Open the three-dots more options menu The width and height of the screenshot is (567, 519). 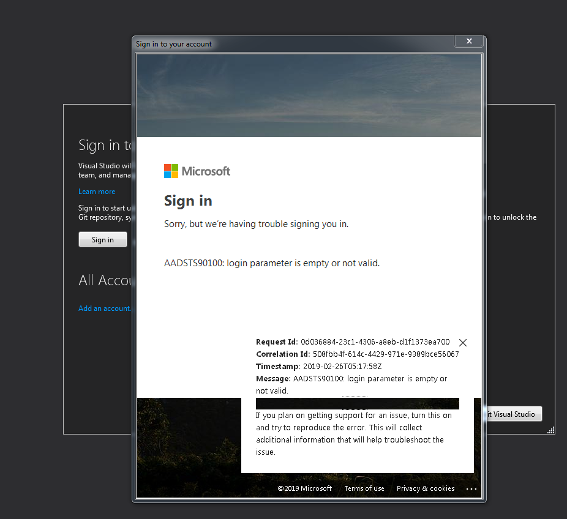pos(471,489)
